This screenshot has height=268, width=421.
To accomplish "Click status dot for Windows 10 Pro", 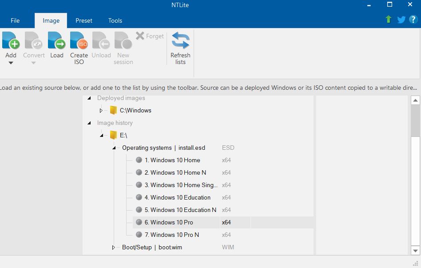I will click(139, 222).
